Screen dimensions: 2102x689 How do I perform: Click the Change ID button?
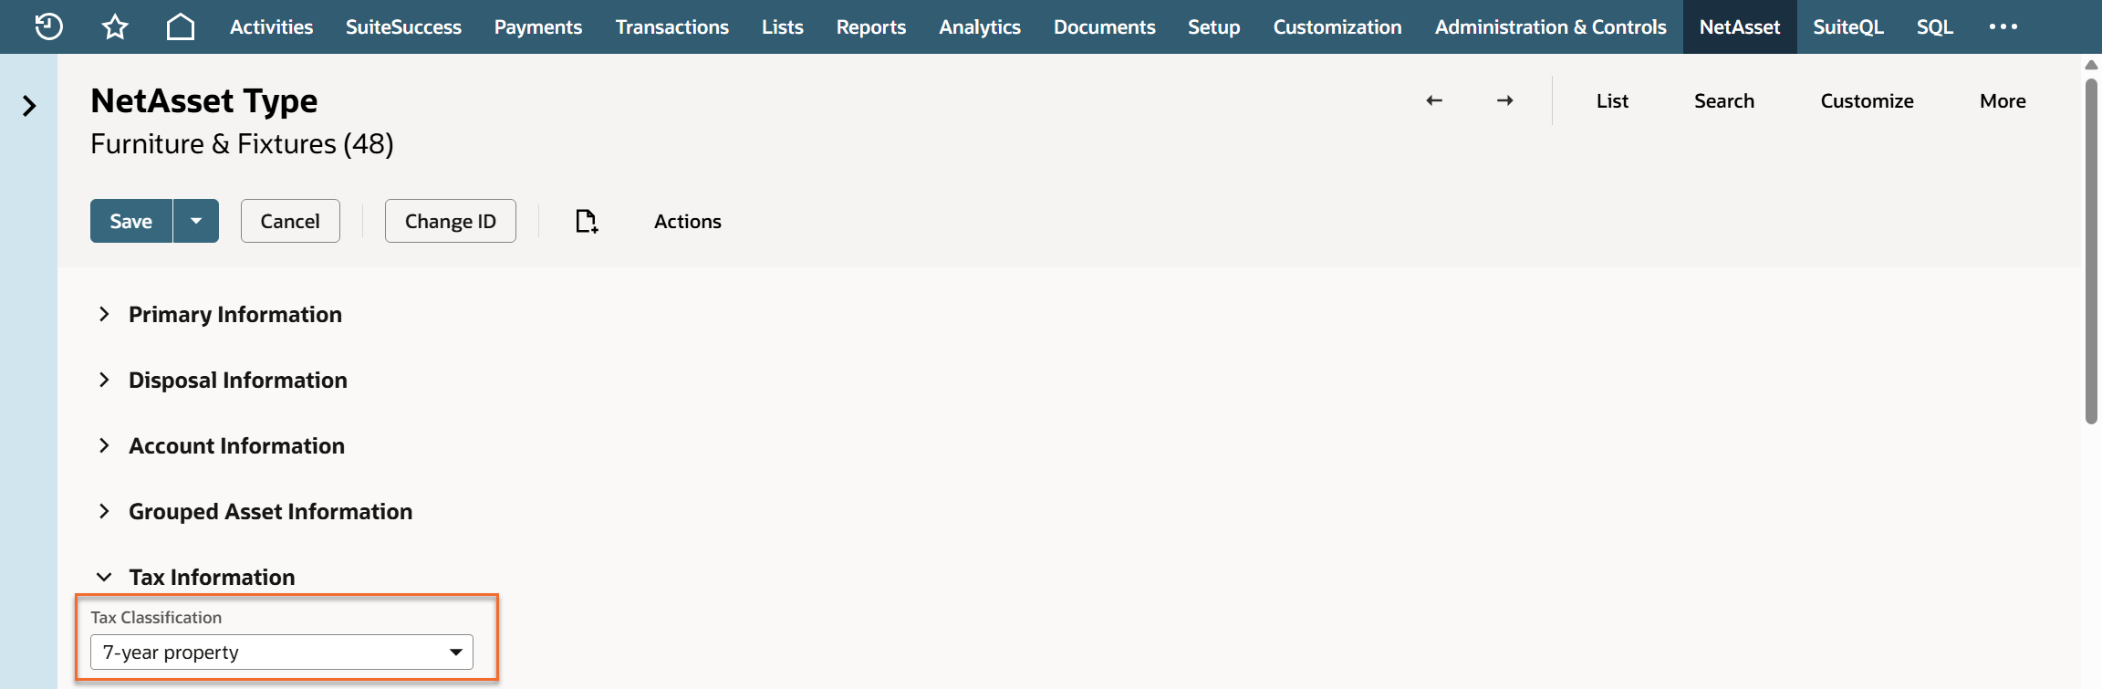tap(451, 221)
